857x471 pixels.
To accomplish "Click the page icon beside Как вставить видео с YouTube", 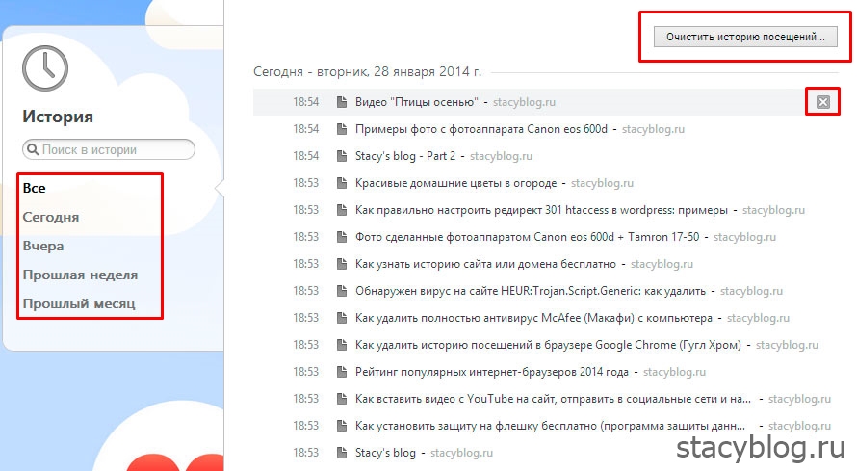I will [x=342, y=399].
